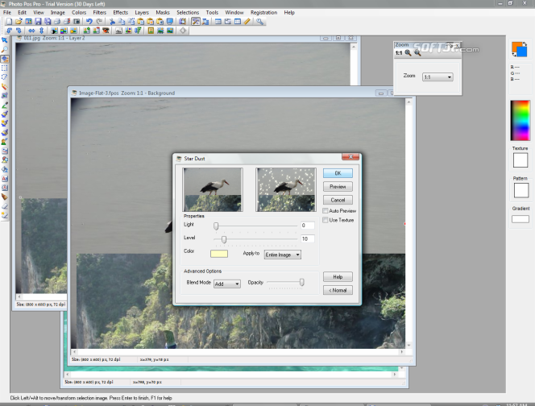Click the flip vertical arrows icon
The height and width of the screenshot is (406, 535).
[x=41, y=31]
